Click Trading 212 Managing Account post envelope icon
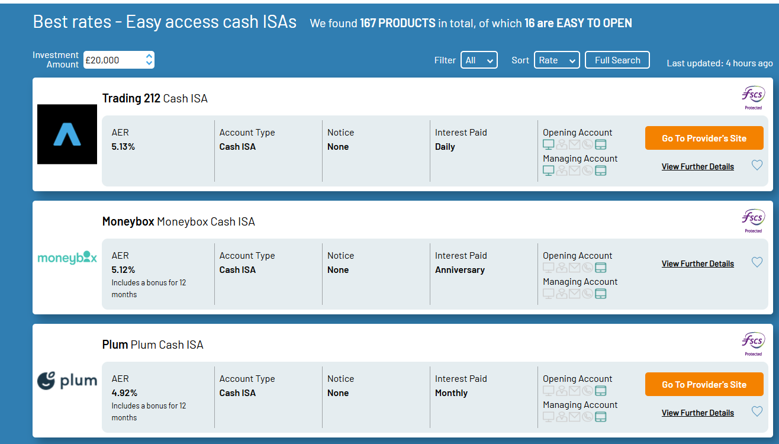779x444 pixels. [x=575, y=170]
